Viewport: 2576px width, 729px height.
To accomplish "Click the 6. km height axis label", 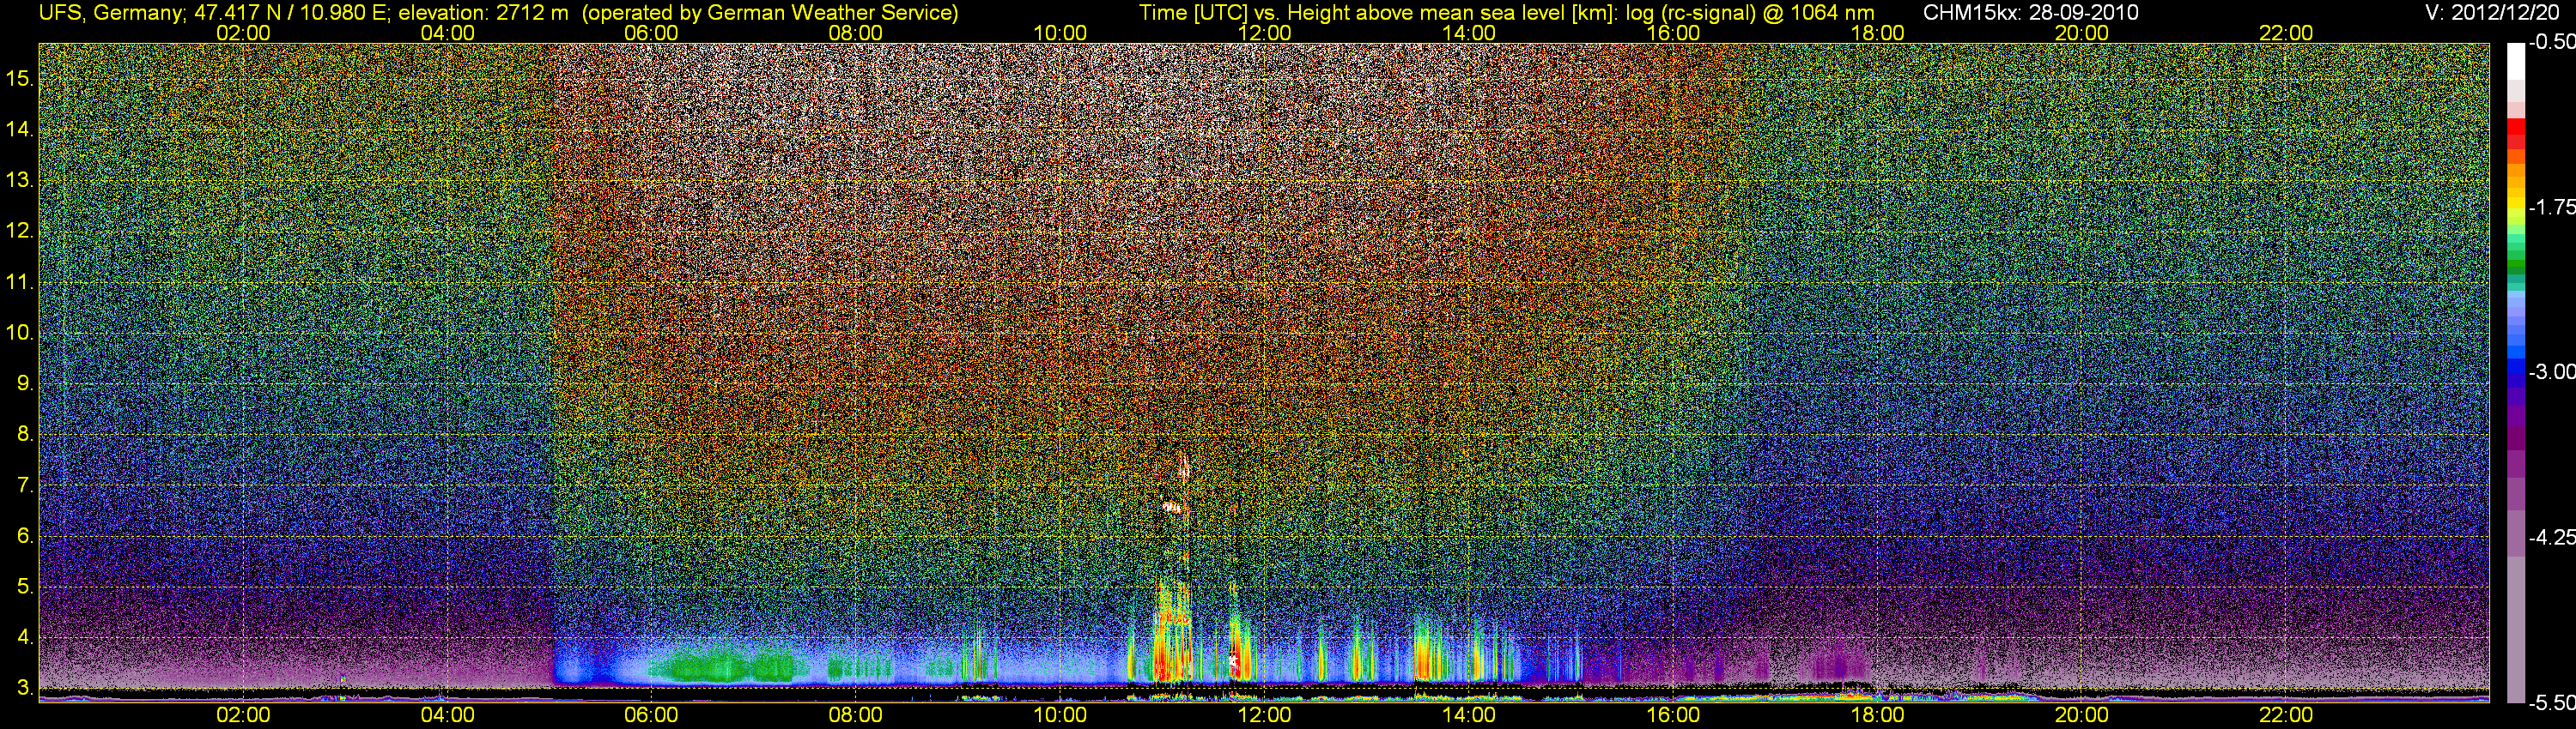I will [x=25, y=536].
